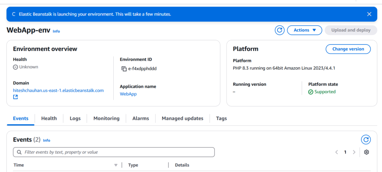Open the Actions dropdown menu
382x172 pixels.
point(304,30)
